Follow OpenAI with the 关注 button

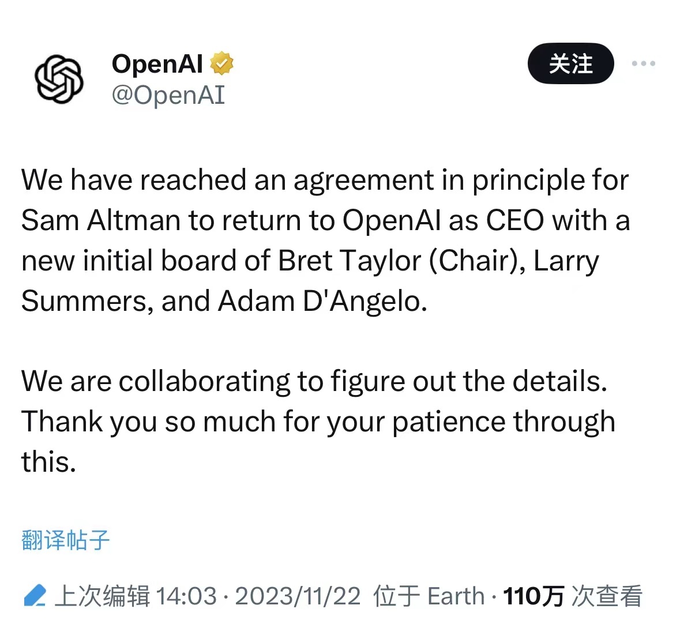click(x=570, y=63)
